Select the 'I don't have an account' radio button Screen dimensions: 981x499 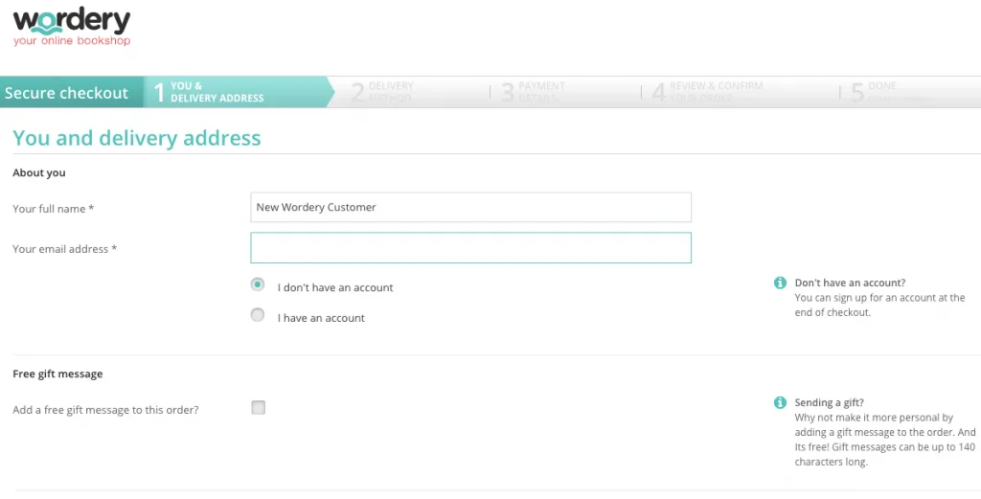258,285
